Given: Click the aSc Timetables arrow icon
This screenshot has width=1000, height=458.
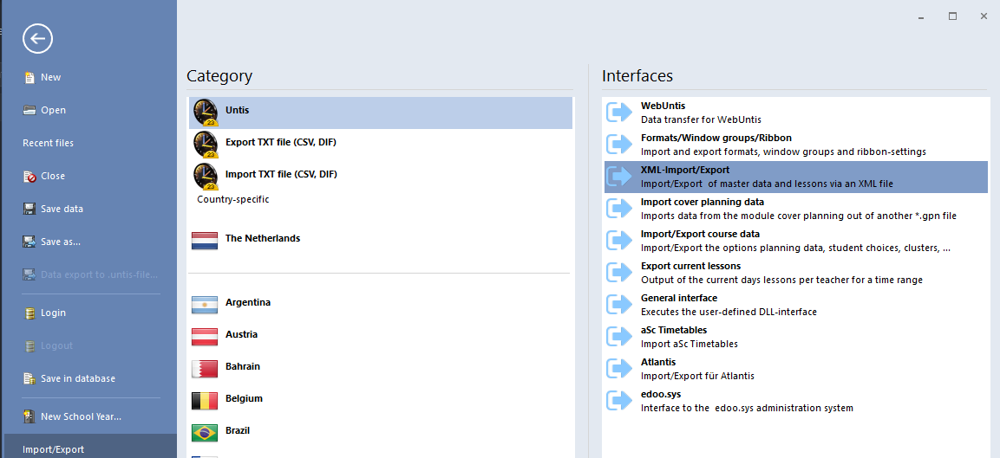Looking at the screenshot, I should pyautogui.click(x=618, y=336).
